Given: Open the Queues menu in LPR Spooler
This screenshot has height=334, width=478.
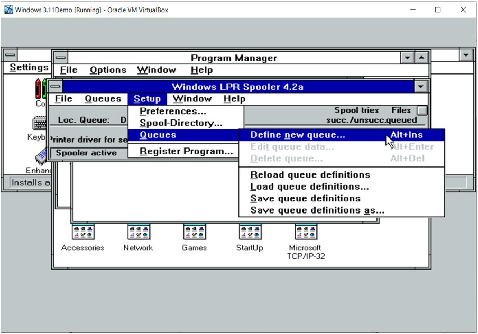Looking at the screenshot, I should [103, 99].
